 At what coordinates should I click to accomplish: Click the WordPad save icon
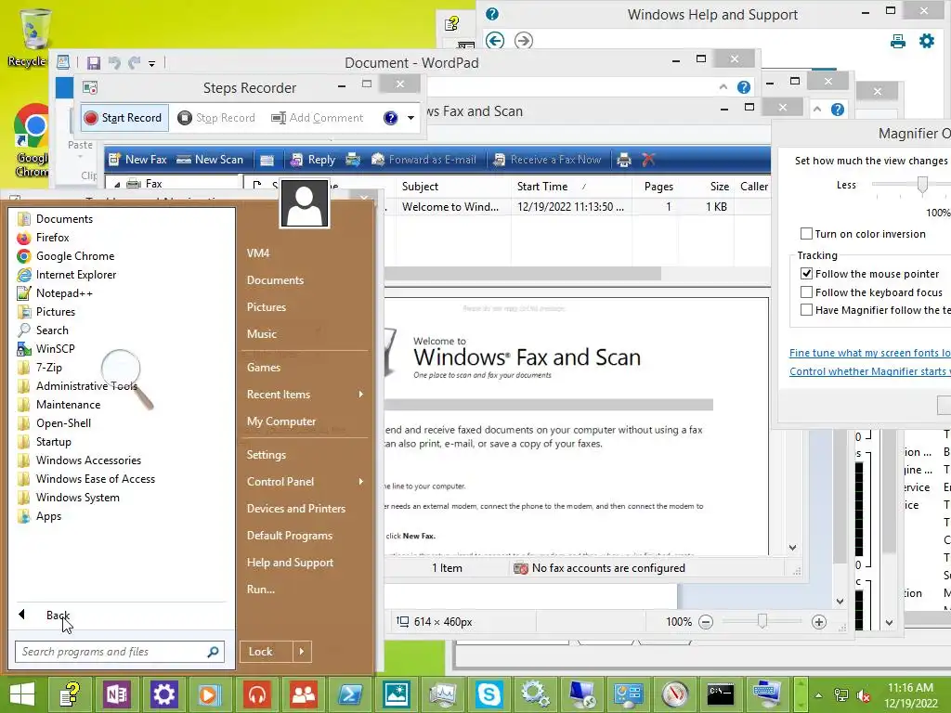94,63
